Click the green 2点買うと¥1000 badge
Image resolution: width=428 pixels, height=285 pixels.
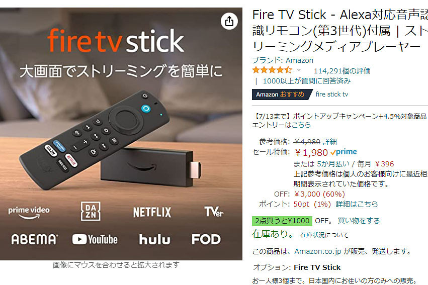pyautogui.click(x=282, y=221)
